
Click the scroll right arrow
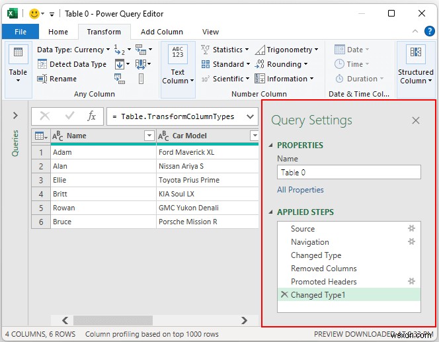[x=244, y=320]
